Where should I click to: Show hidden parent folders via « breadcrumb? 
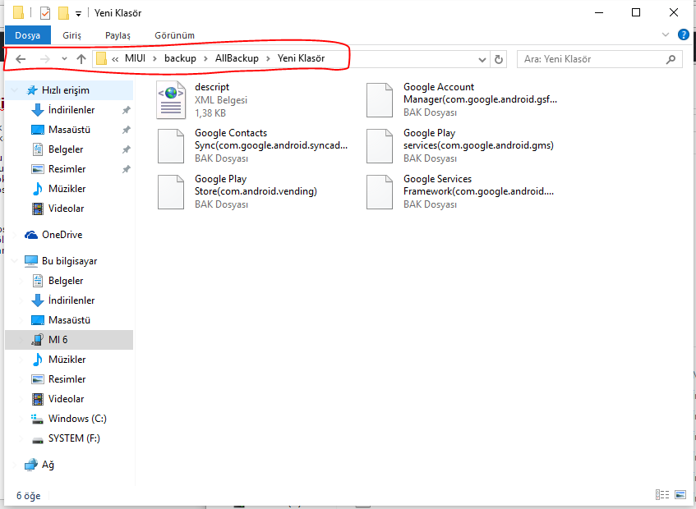point(115,59)
